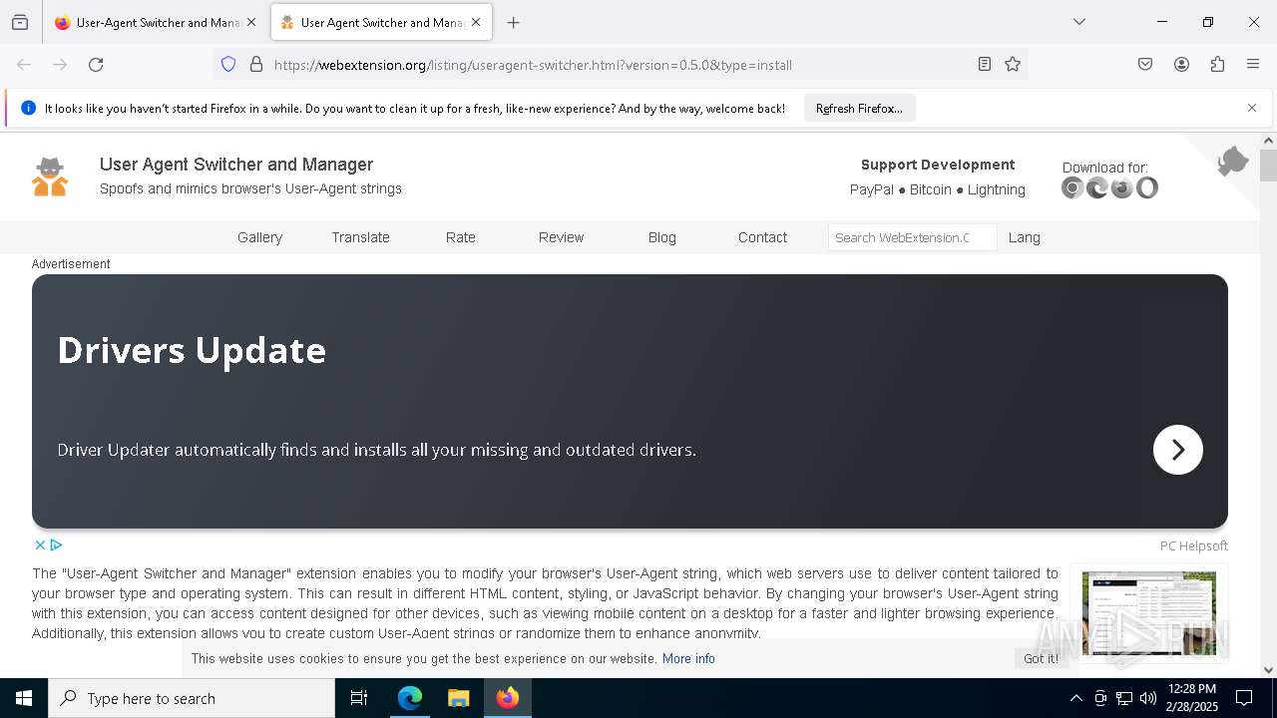Accept cookies with Got it

click(1041, 658)
